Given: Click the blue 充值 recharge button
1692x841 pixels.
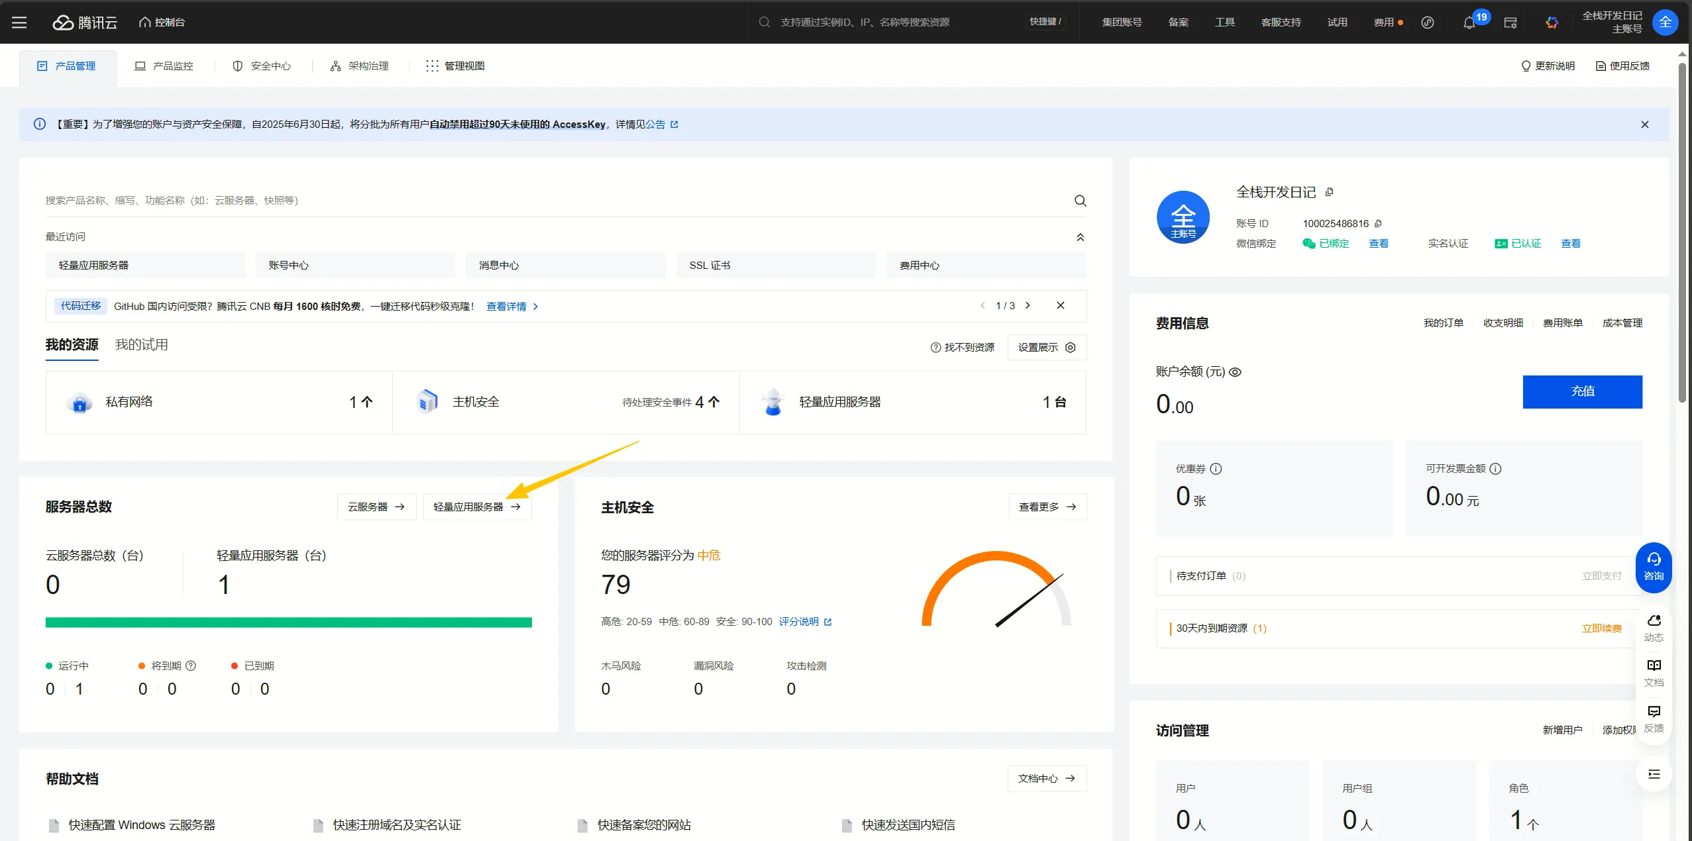Looking at the screenshot, I should (x=1581, y=391).
